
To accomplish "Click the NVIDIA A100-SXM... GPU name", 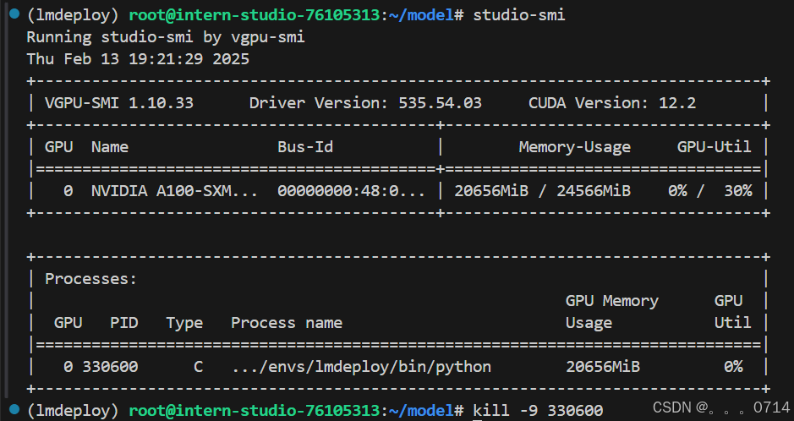I will pyautogui.click(x=174, y=191).
